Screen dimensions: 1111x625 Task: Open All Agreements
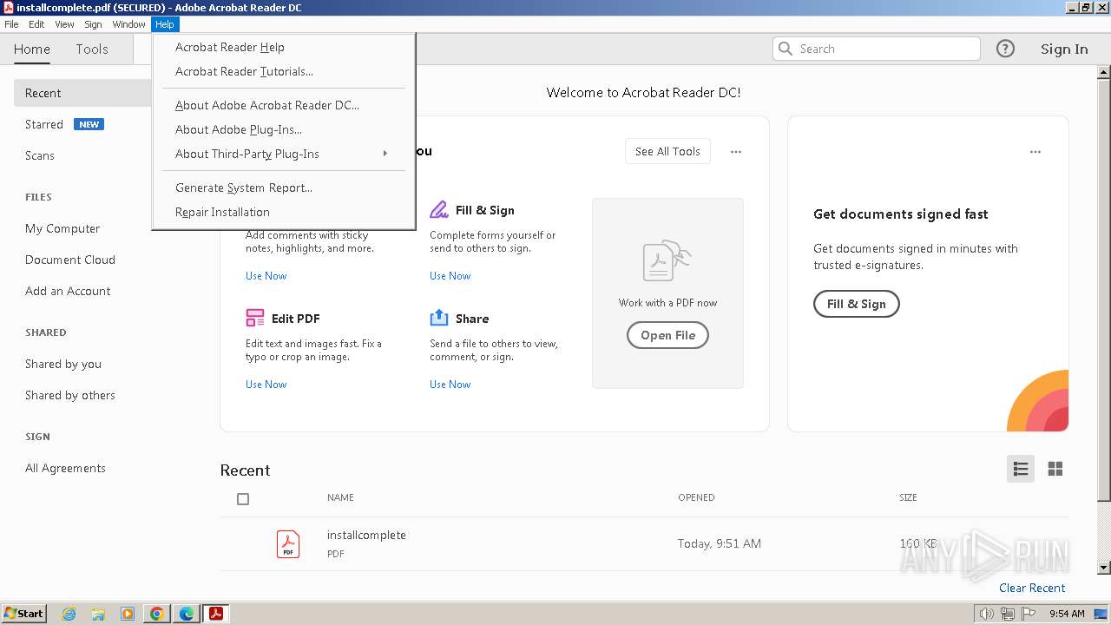pos(65,468)
